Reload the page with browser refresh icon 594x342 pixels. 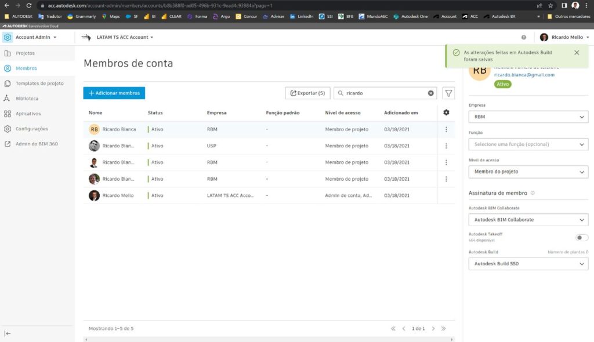(29, 5)
